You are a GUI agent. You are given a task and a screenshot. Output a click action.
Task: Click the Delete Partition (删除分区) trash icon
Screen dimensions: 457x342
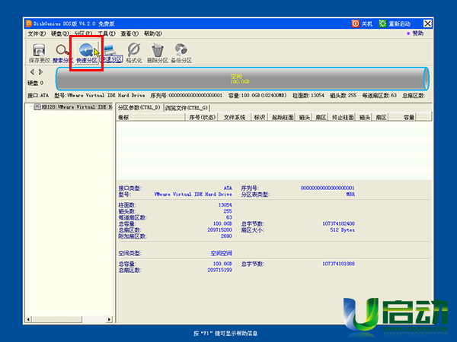(158, 53)
